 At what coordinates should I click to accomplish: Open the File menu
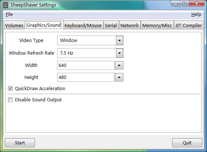(x=9, y=14)
